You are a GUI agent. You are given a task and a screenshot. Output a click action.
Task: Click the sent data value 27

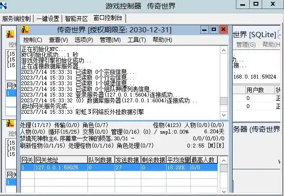(127, 167)
